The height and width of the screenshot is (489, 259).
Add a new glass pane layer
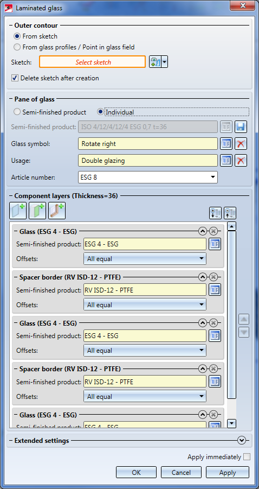[x=18, y=210]
